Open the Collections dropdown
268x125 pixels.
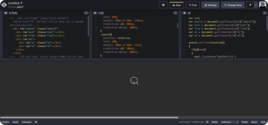tap(229, 122)
